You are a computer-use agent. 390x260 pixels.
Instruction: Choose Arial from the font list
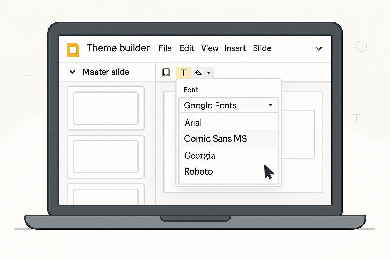(193, 123)
